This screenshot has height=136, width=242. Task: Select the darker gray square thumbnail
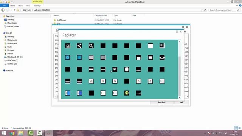(103, 57)
